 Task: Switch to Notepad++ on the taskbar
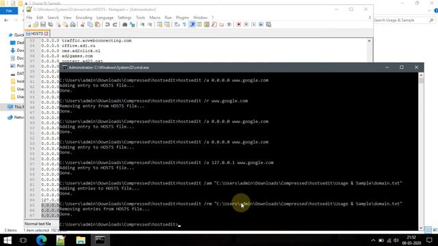(61, 240)
